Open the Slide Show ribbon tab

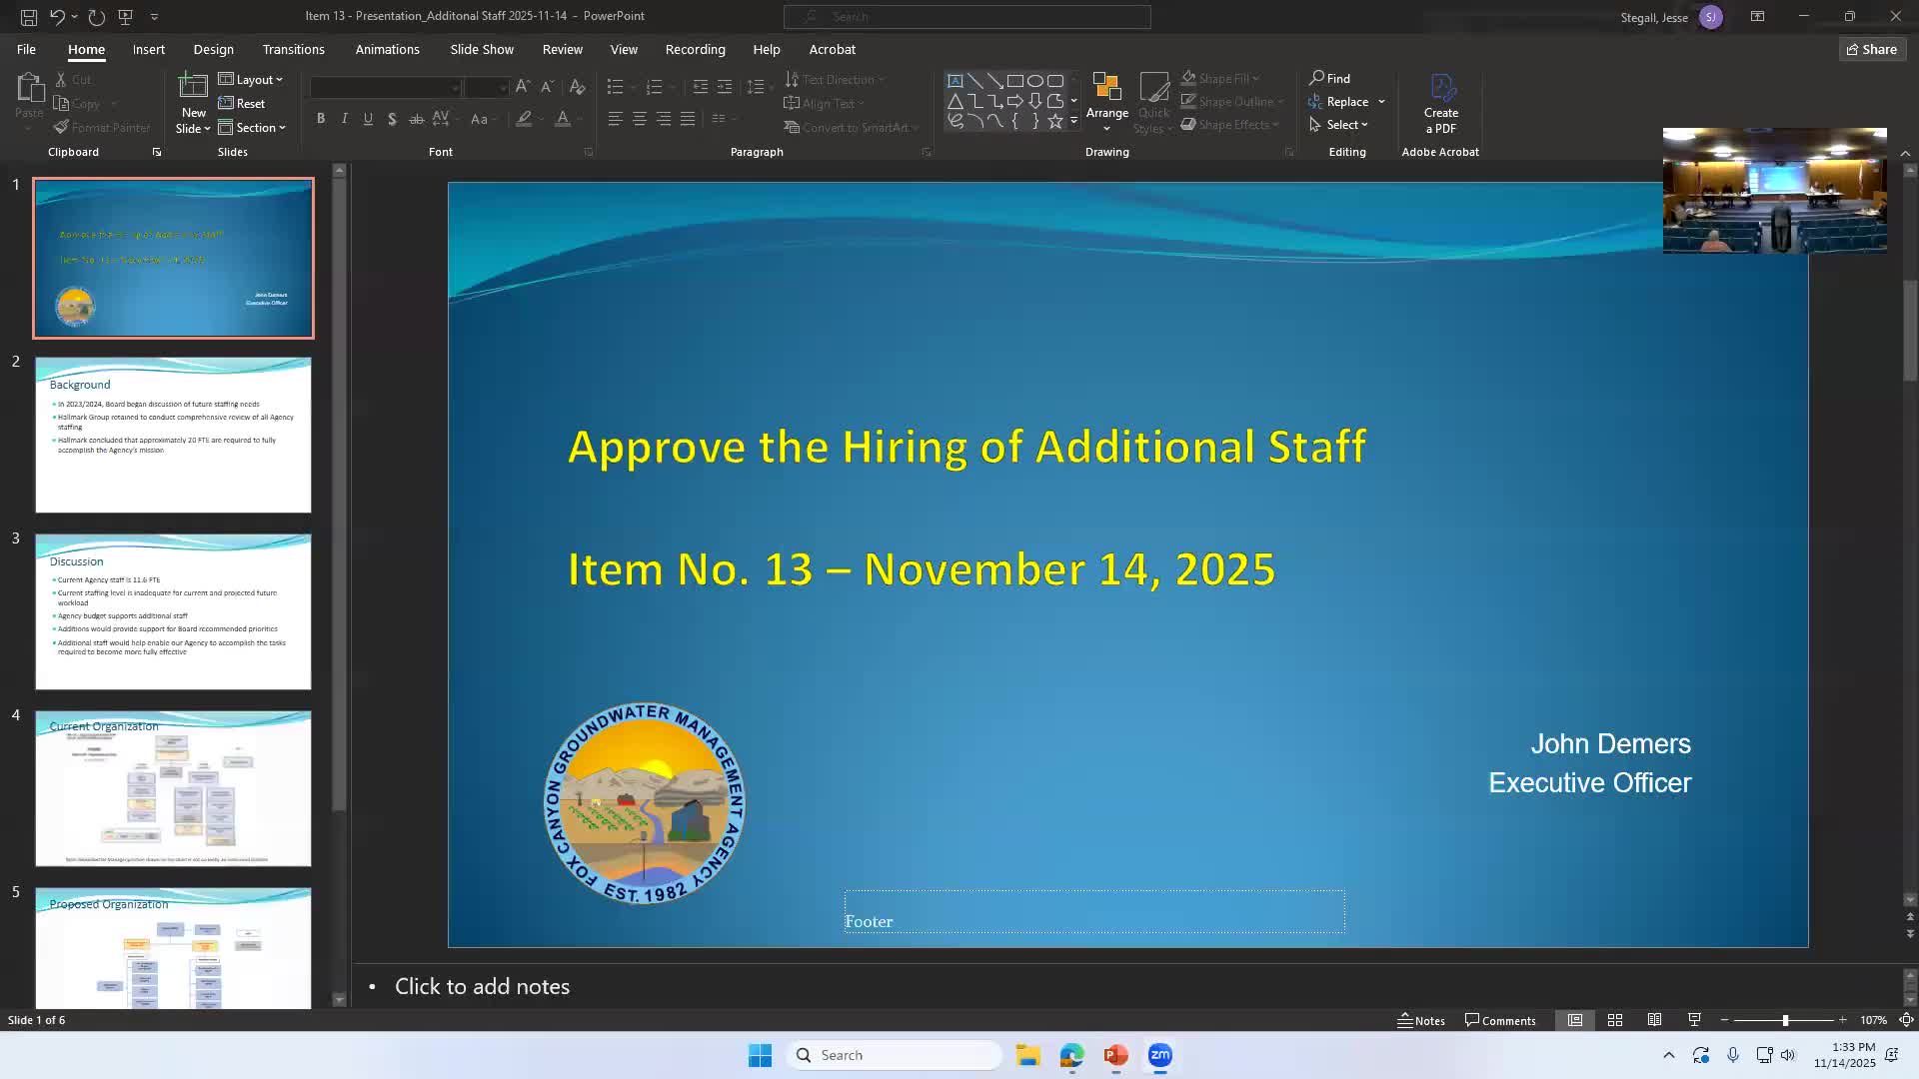[481, 49]
